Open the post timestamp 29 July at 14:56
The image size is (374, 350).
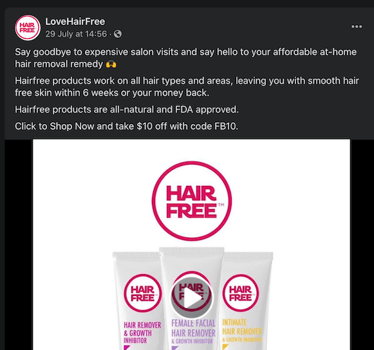[76, 34]
